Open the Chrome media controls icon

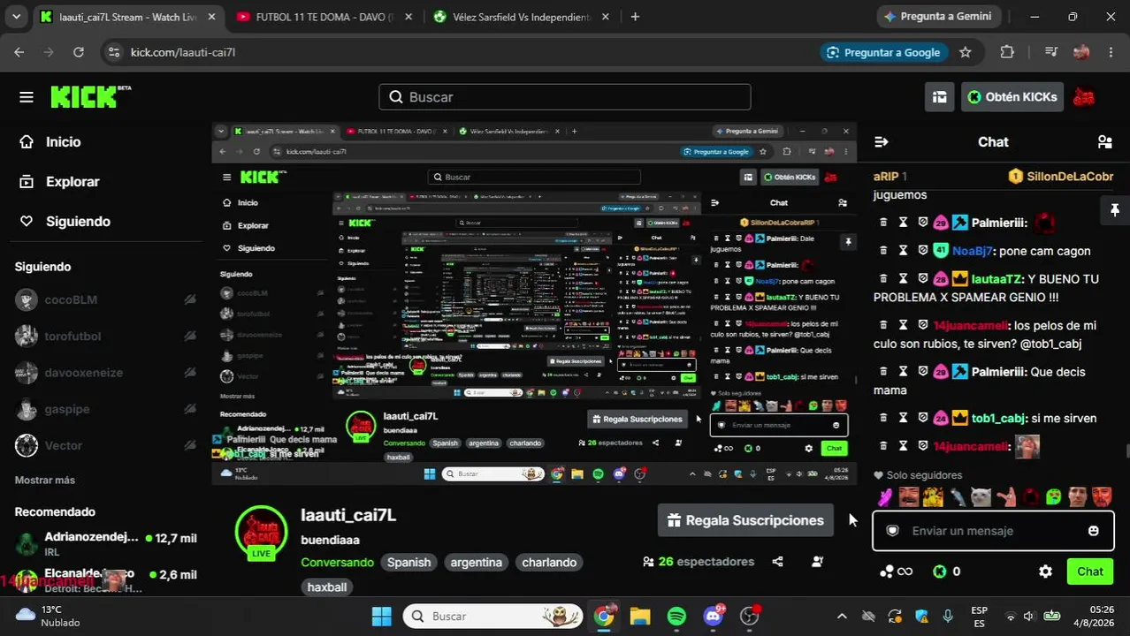coord(1050,52)
